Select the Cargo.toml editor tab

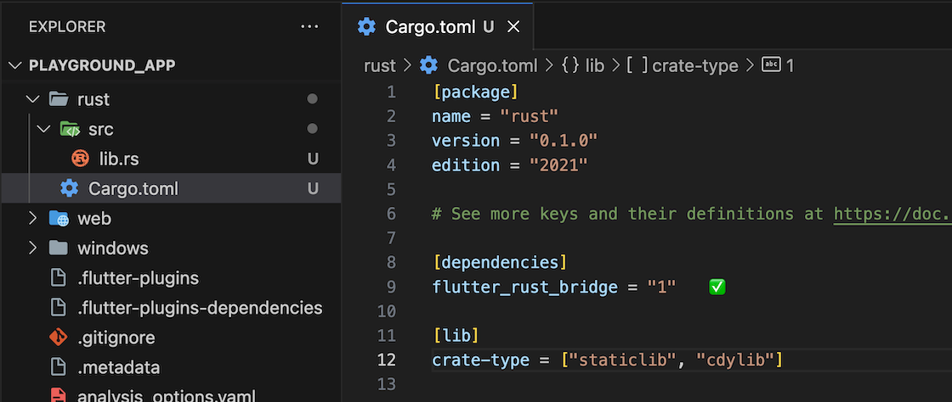point(437,26)
